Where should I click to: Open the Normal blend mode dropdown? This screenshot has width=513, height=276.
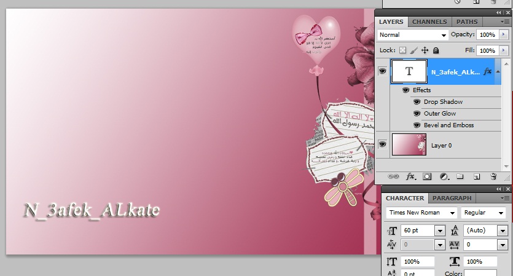[x=413, y=35]
